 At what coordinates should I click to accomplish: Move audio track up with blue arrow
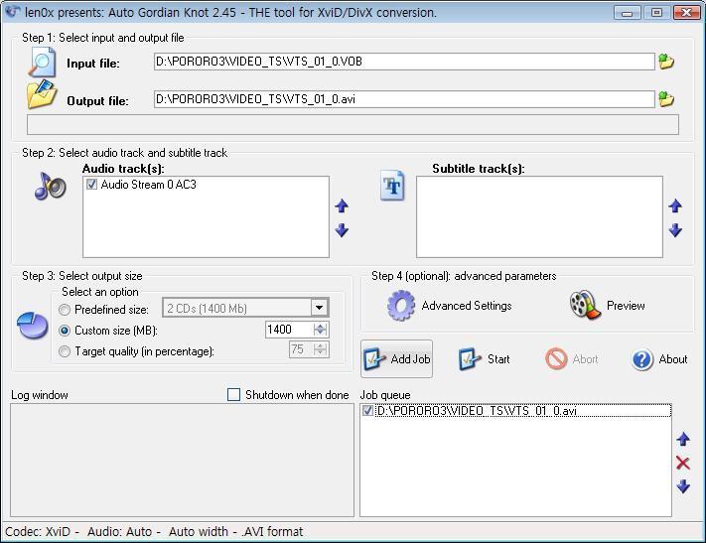342,205
